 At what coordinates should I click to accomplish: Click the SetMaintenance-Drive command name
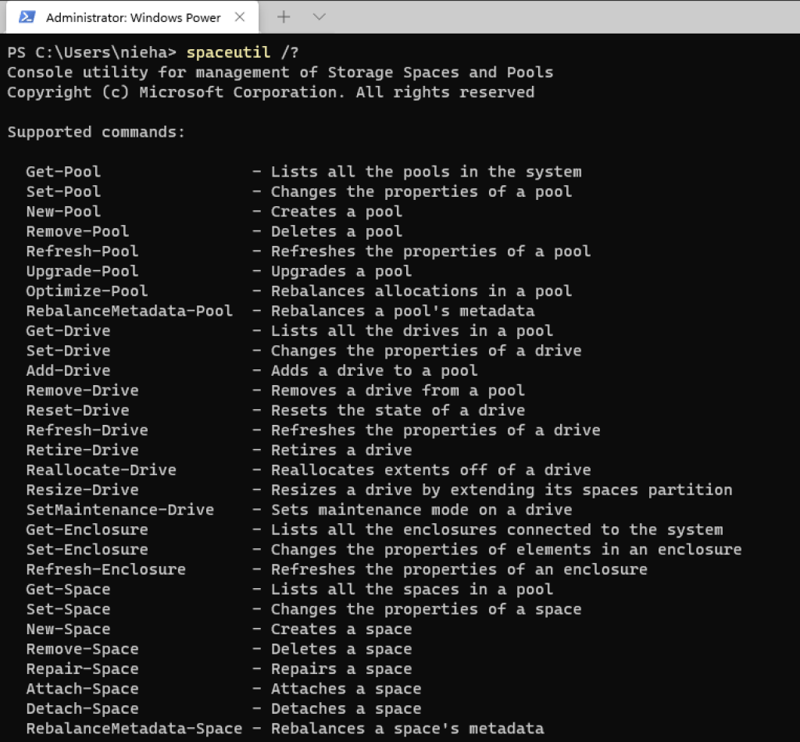pos(120,509)
